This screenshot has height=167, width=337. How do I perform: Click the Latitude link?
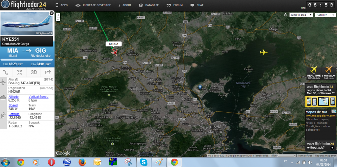(14, 114)
